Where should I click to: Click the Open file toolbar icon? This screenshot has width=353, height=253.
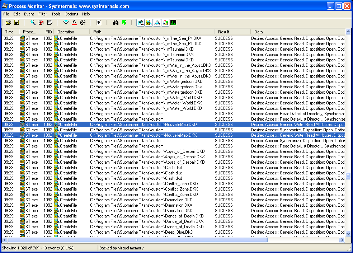pyautogui.click(x=8, y=23)
